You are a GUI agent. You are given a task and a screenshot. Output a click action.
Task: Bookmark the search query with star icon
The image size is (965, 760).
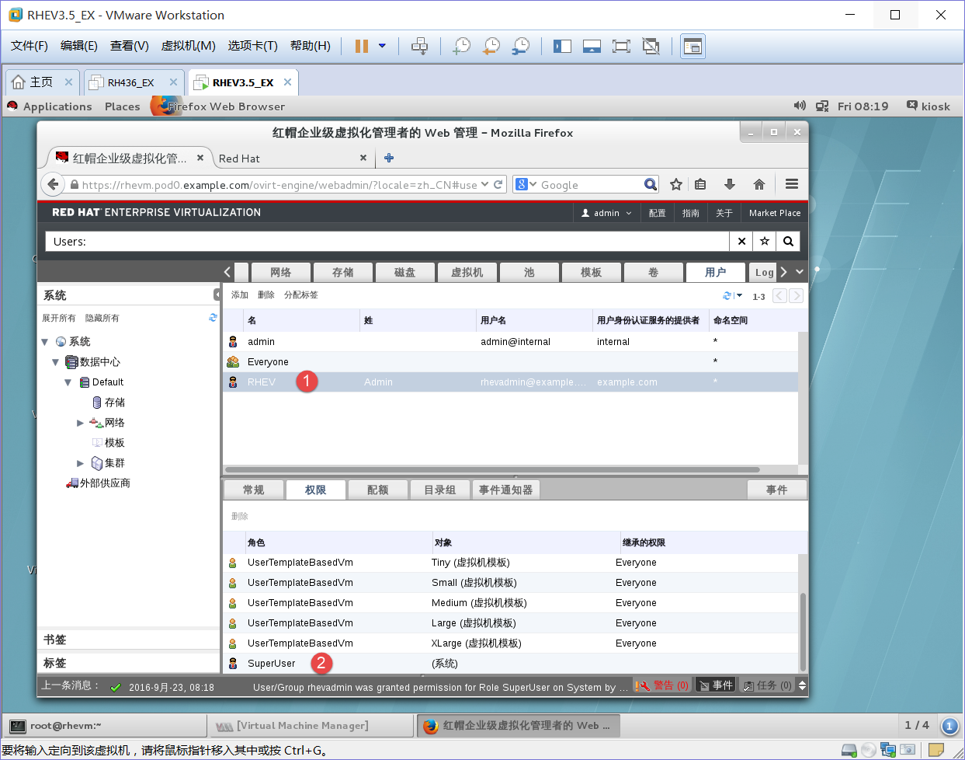765,241
